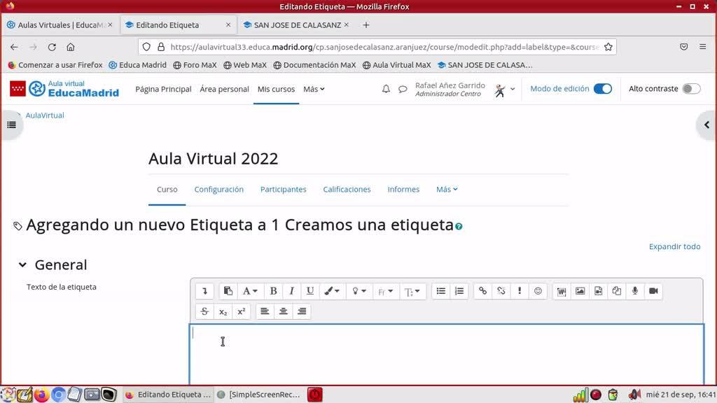Open Área personal menu item

[224, 89]
